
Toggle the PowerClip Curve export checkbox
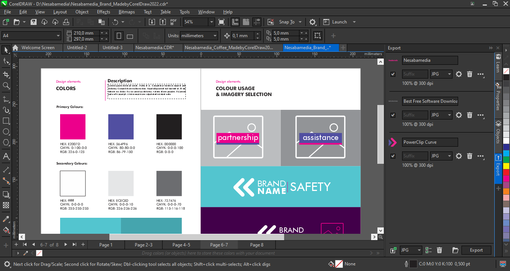[393, 156]
